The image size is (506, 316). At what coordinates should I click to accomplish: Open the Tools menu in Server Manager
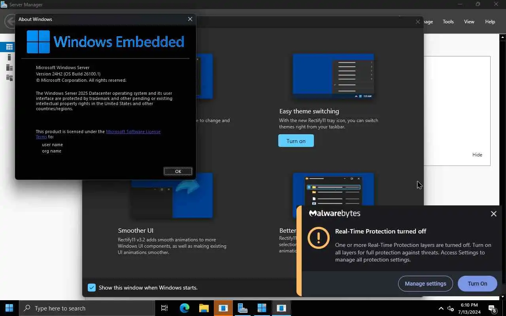point(448,22)
